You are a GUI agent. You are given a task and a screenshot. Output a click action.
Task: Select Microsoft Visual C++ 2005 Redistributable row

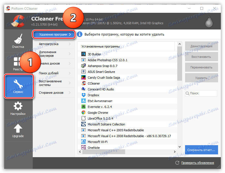pos(128,130)
